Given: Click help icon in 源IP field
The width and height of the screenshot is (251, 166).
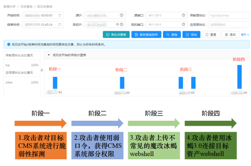Looking at the screenshot, I should click(121, 15).
